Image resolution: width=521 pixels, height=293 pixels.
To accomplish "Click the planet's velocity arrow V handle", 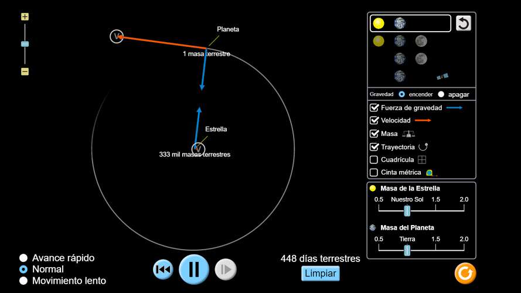I will pyautogui.click(x=117, y=36).
